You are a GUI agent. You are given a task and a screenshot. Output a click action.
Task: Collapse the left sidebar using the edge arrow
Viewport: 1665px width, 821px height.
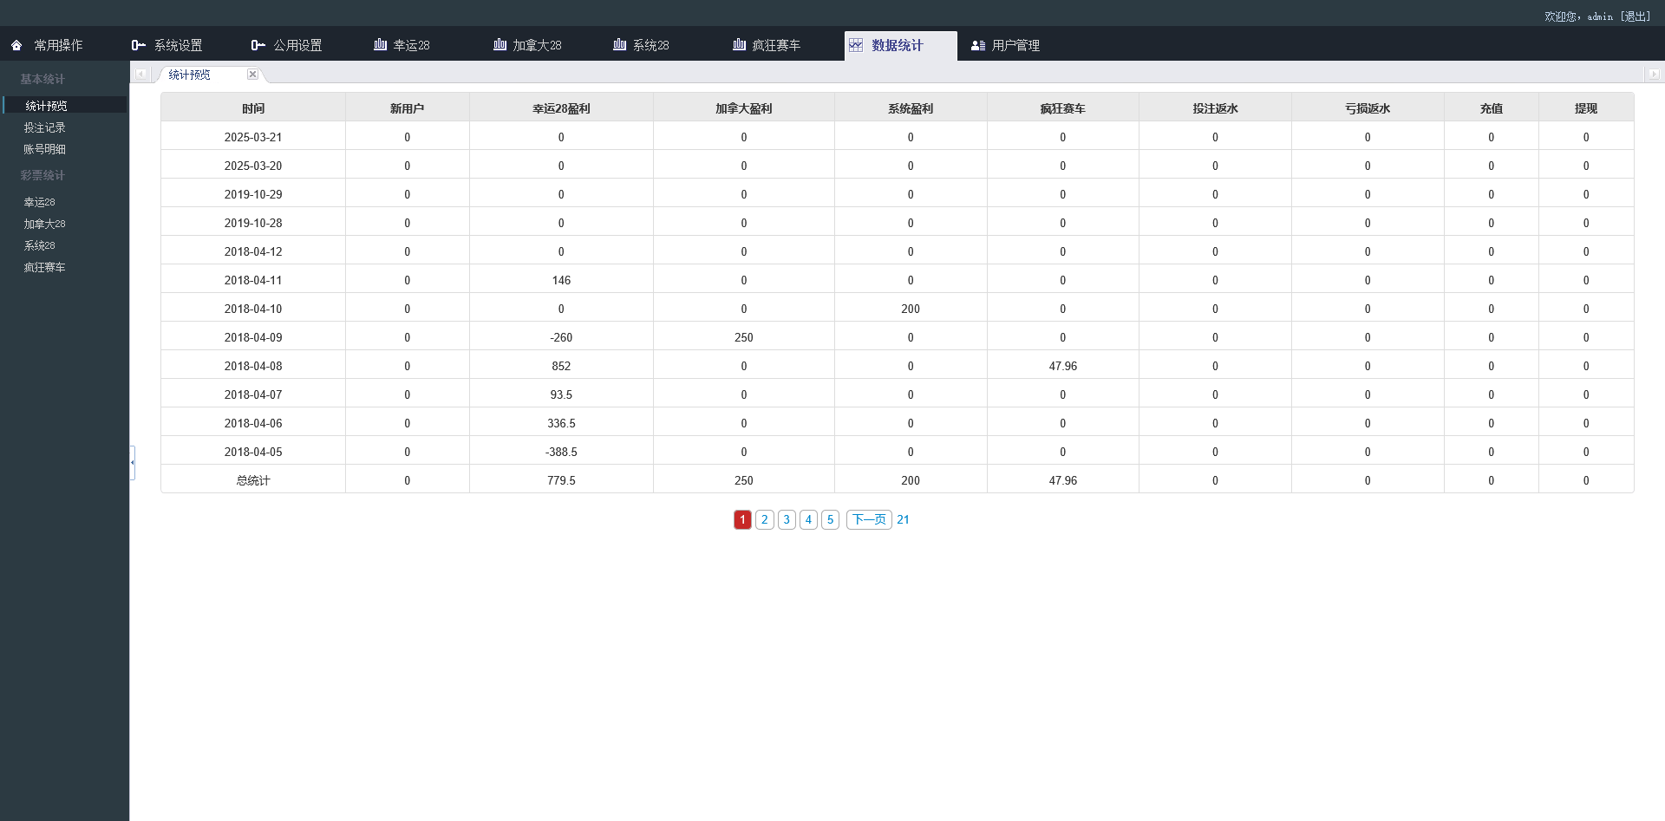pyautogui.click(x=132, y=463)
